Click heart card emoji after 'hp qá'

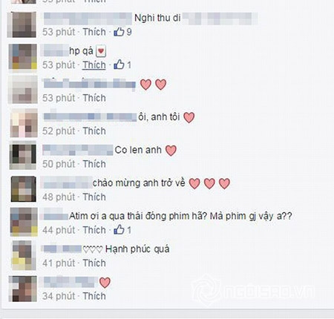(x=101, y=51)
